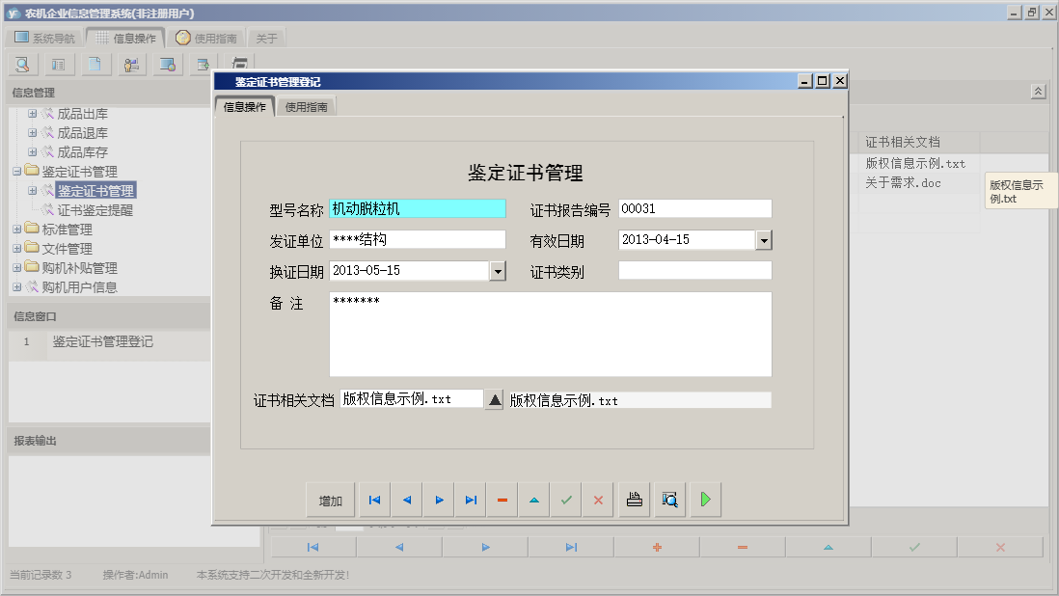The image size is (1059, 596).
Task: Click the empty 证书类别 field
Action: [x=695, y=271]
